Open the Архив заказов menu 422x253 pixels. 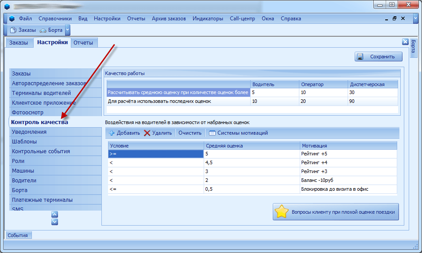(x=169, y=19)
